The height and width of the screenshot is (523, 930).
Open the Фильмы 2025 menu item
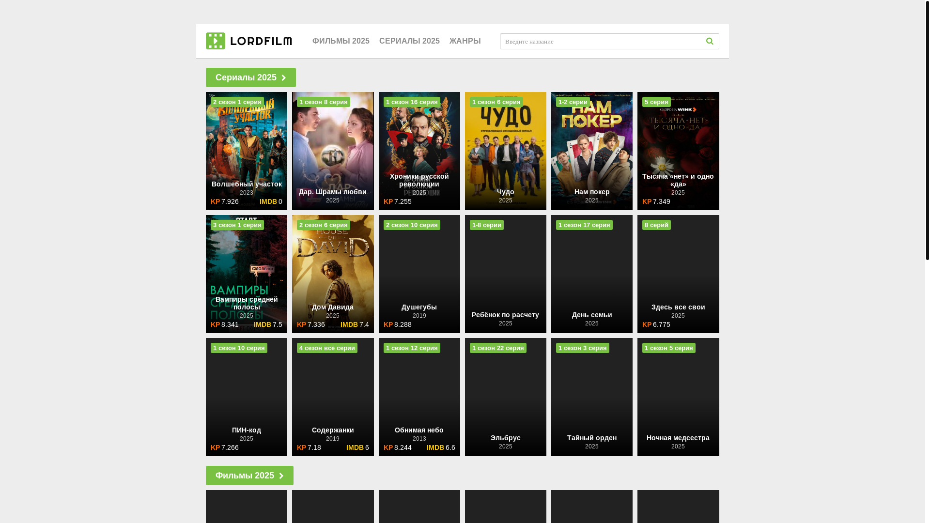click(x=341, y=41)
